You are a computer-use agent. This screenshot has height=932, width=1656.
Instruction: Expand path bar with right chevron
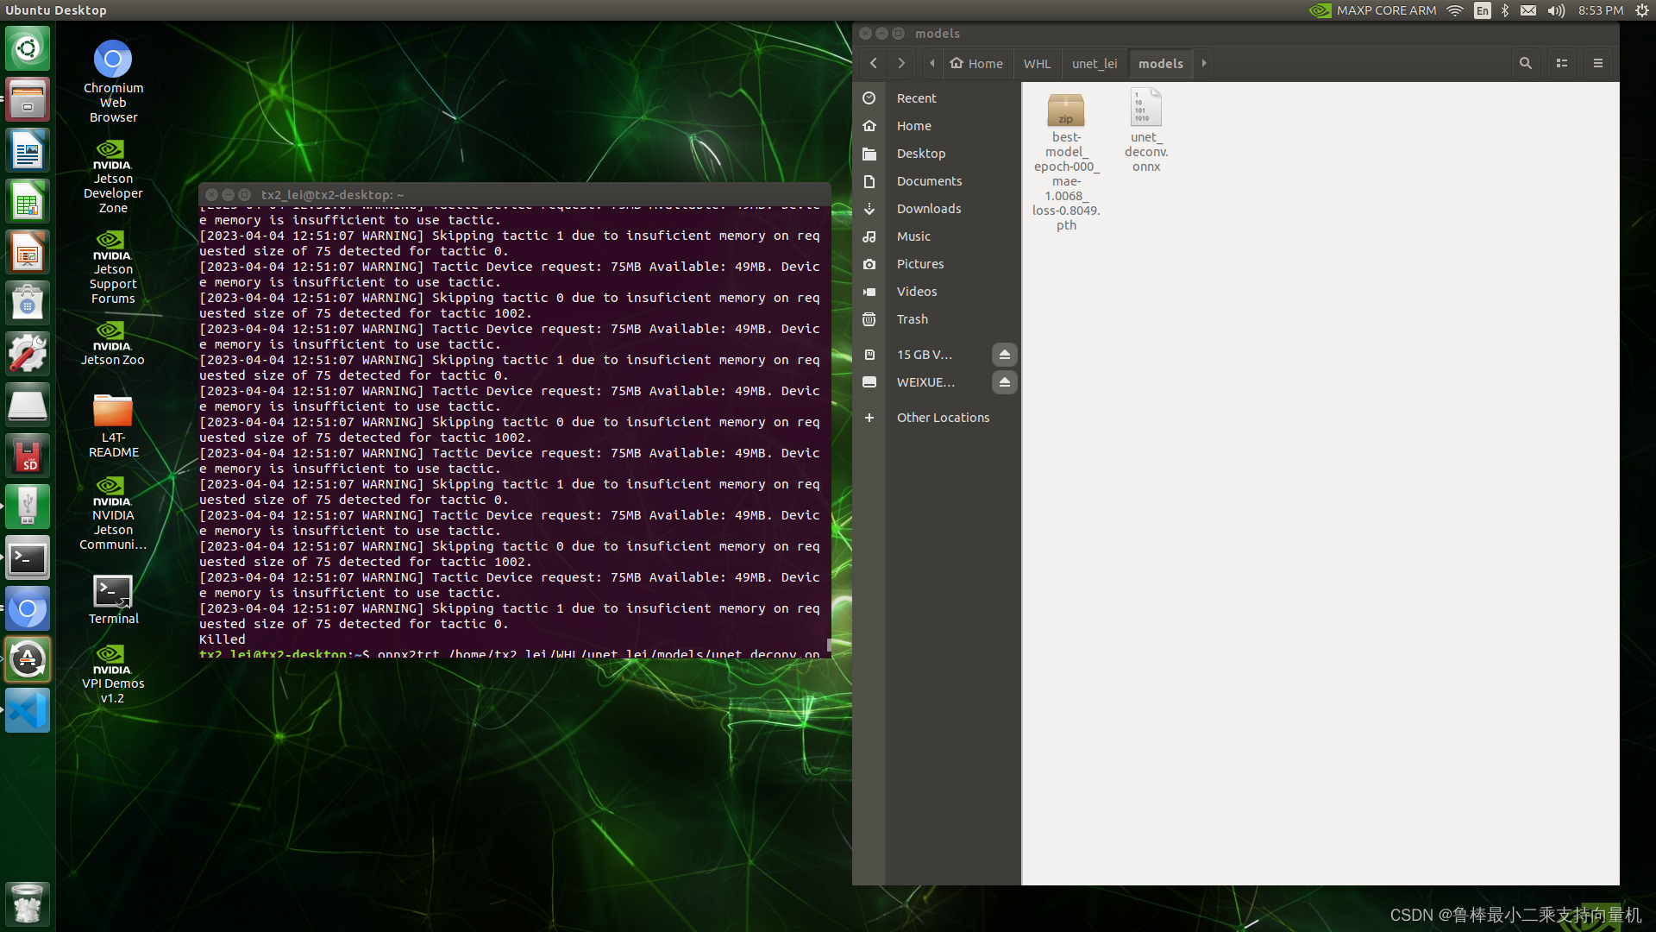[x=1204, y=63]
